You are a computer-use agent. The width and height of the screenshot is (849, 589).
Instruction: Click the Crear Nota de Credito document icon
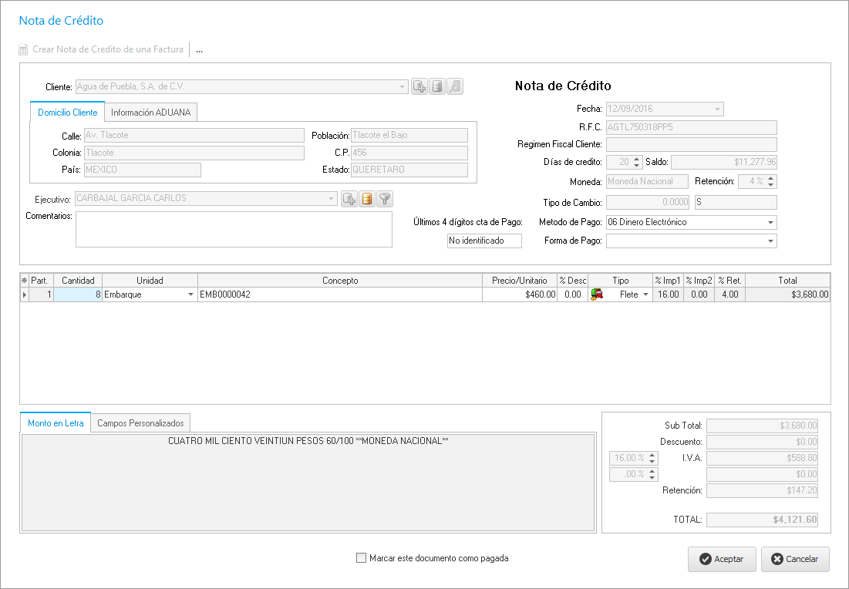click(x=24, y=49)
